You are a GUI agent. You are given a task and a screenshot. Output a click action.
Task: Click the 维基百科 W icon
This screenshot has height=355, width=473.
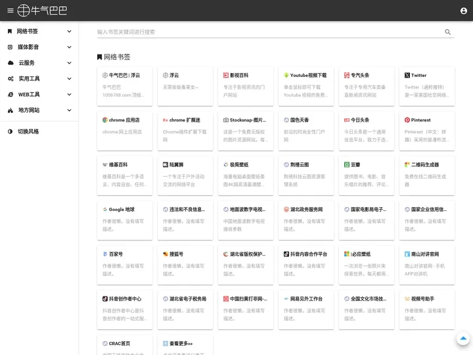coord(105,164)
